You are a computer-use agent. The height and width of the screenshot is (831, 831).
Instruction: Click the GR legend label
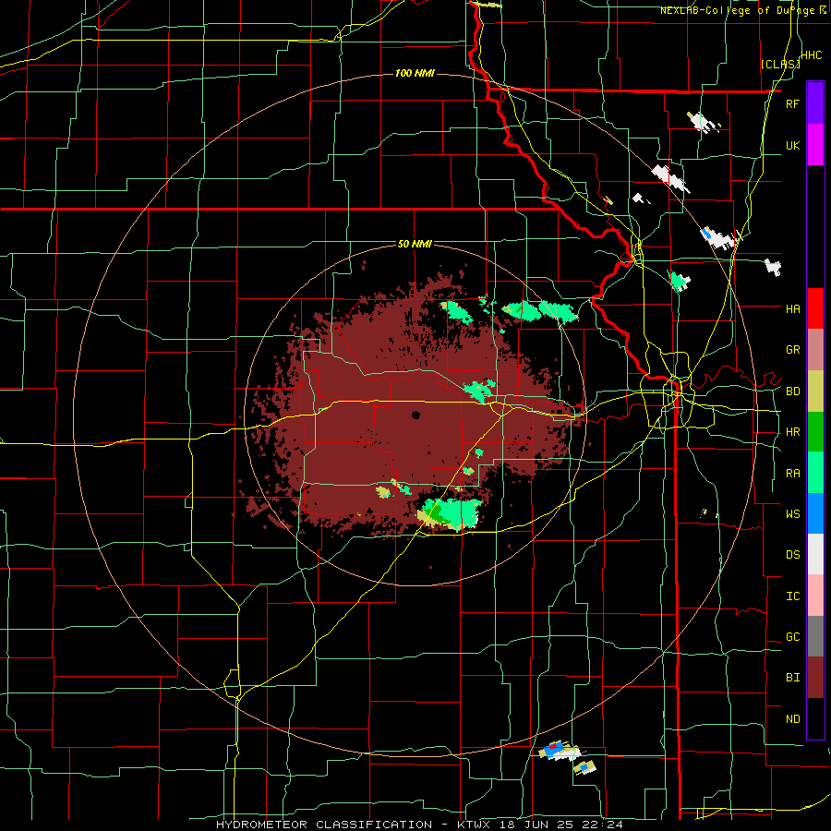(792, 350)
